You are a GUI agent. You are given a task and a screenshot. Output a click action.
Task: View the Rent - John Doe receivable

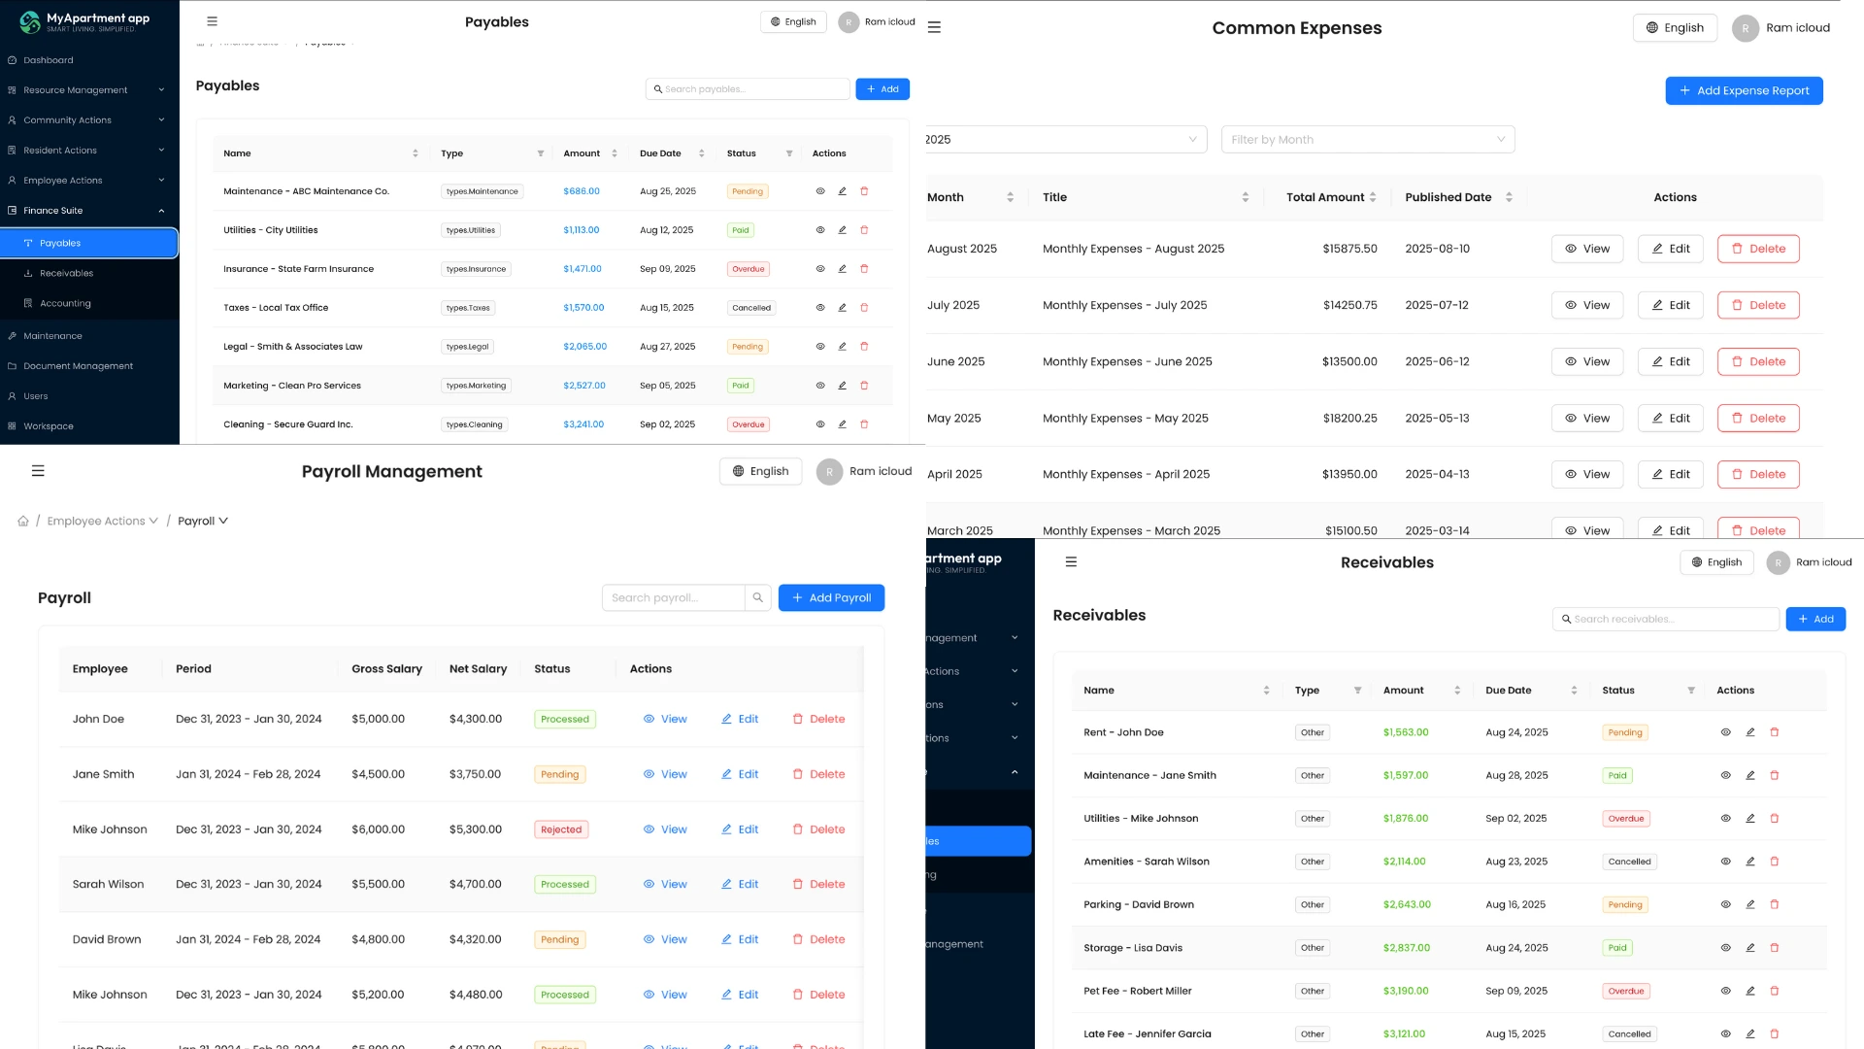1725,732
